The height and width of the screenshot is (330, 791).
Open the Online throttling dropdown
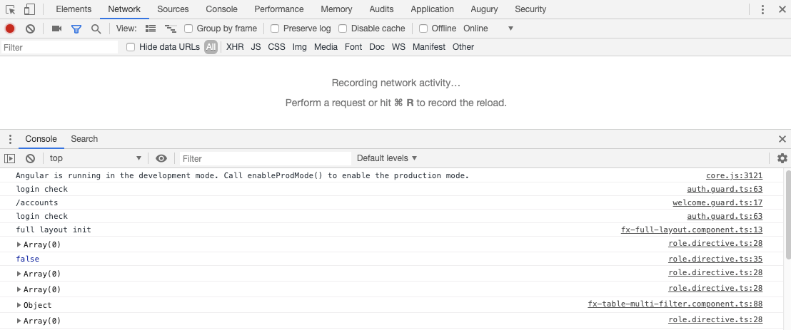[488, 29]
